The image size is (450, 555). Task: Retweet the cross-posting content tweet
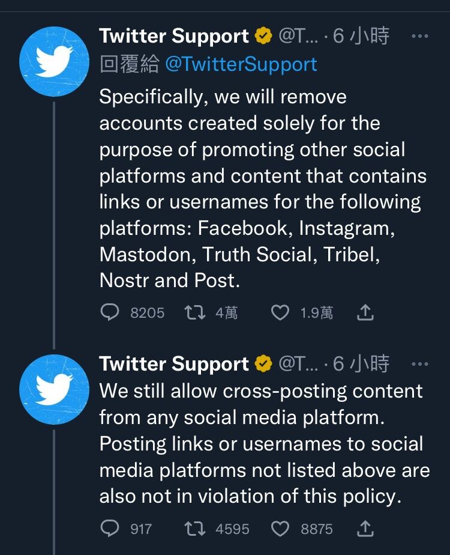coord(196,529)
